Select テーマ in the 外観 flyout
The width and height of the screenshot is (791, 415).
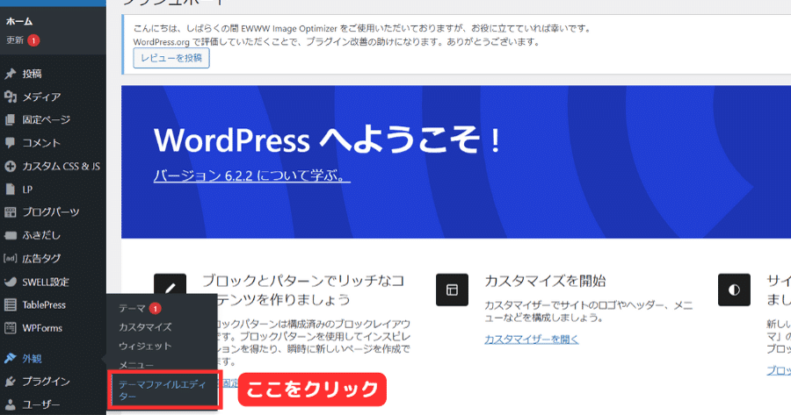point(132,308)
